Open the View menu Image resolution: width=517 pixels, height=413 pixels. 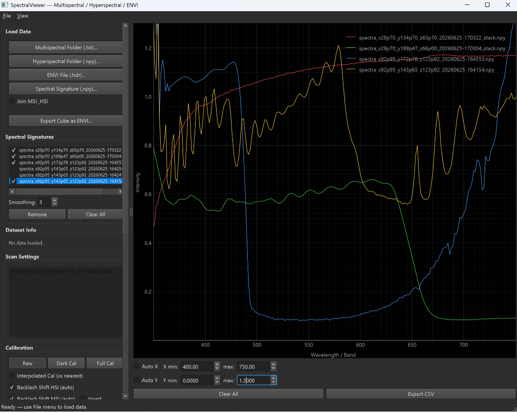pos(23,16)
